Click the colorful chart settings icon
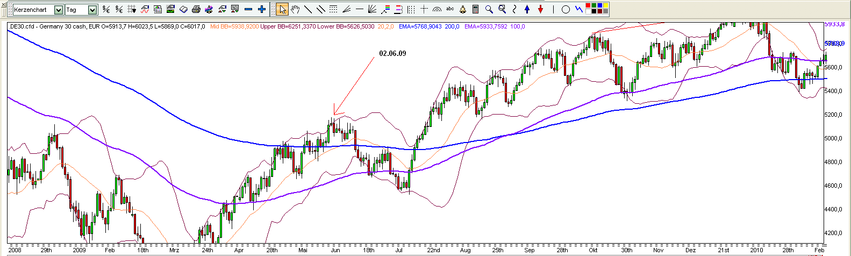This screenshot has width=851, height=256. (209, 9)
